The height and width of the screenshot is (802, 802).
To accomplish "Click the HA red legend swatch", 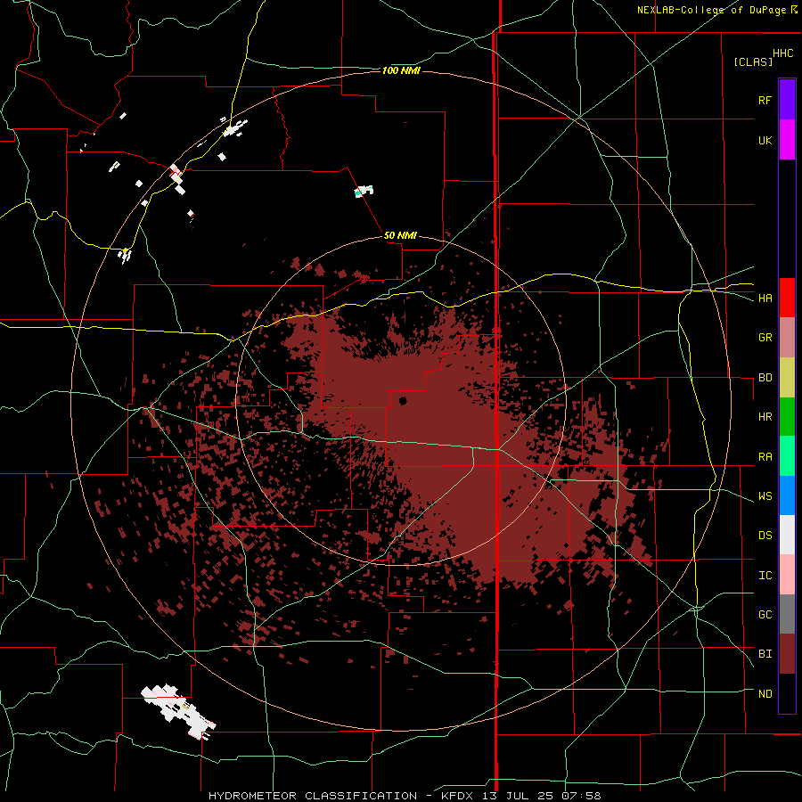I will (787, 298).
